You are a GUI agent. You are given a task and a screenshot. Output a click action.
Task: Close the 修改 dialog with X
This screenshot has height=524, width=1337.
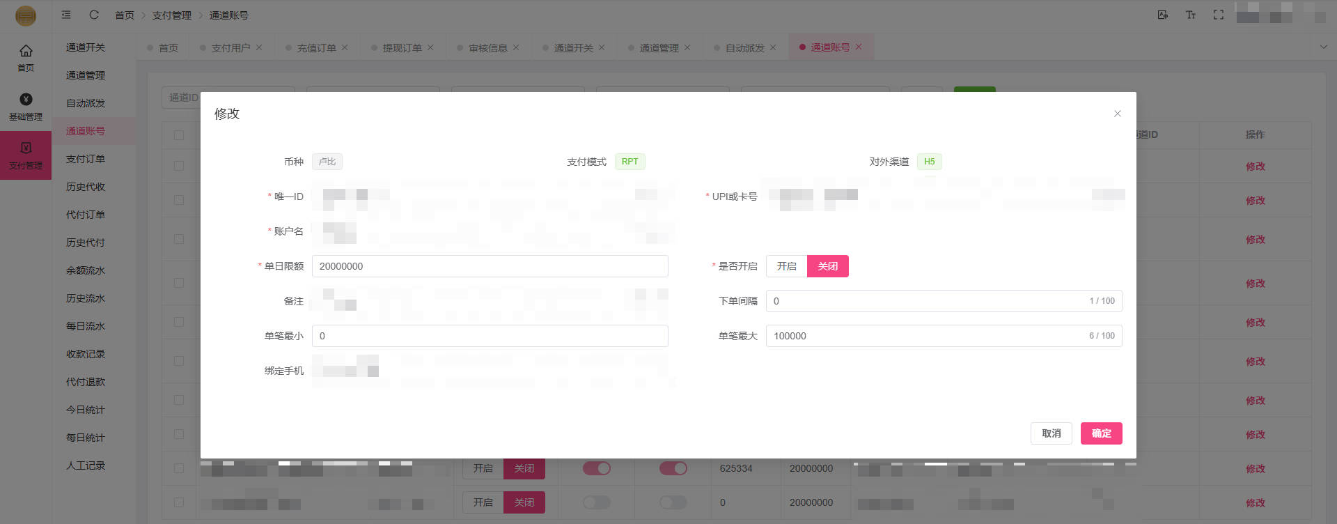(1117, 114)
